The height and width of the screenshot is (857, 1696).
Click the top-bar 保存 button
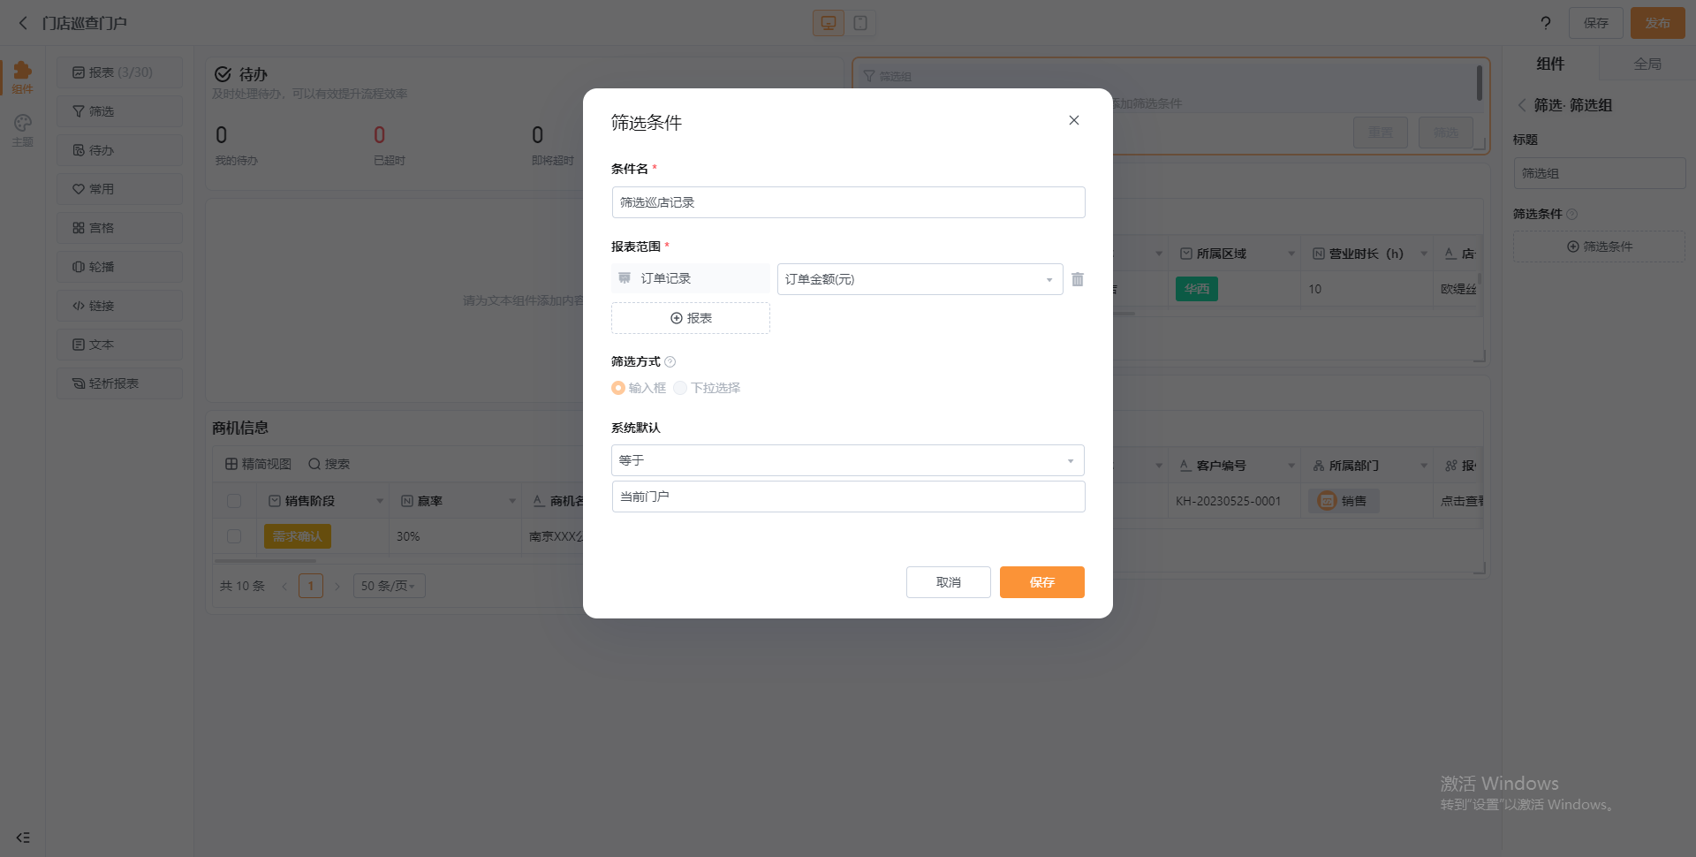1596,23
